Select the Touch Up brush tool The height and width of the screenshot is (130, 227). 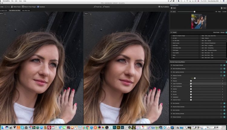97,7
